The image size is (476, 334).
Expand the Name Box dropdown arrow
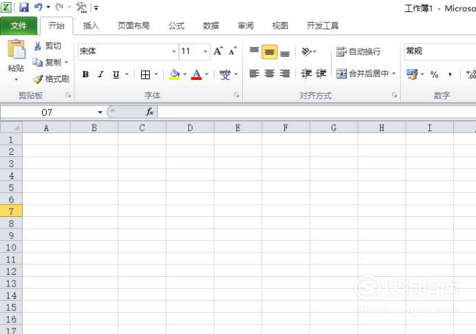tap(100, 112)
